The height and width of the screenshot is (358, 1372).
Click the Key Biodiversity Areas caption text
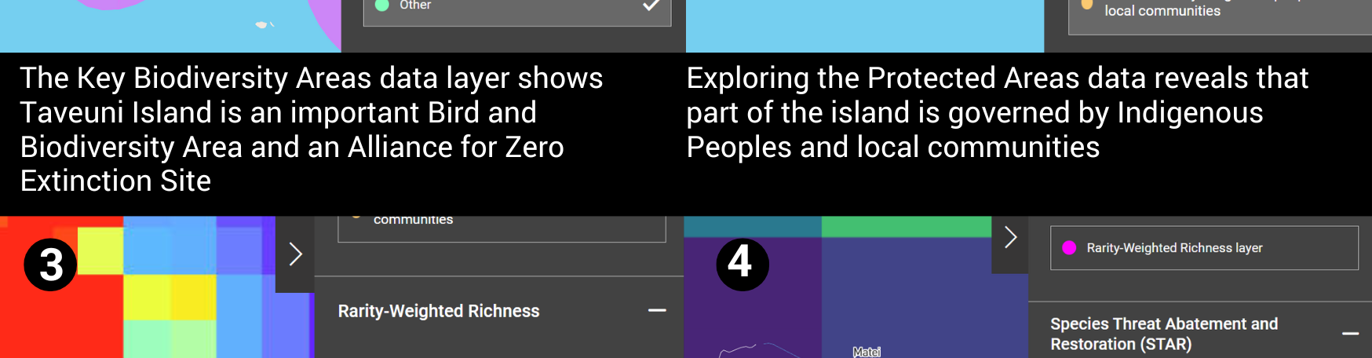(311, 129)
